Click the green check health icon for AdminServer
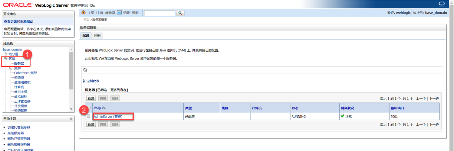This screenshot has width=454, height=151. 342,116
